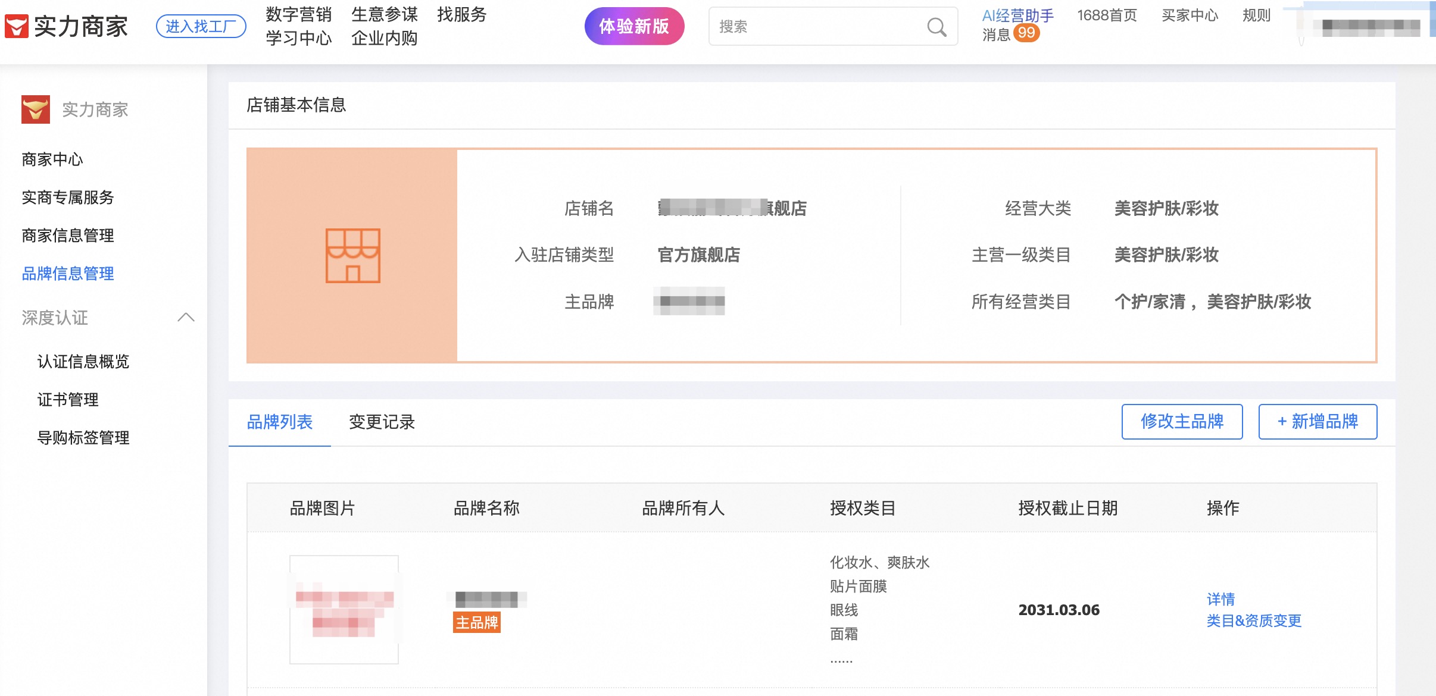Click the 体验新版 gradient button
Viewport: 1436px width, 696px height.
[634, 26]
